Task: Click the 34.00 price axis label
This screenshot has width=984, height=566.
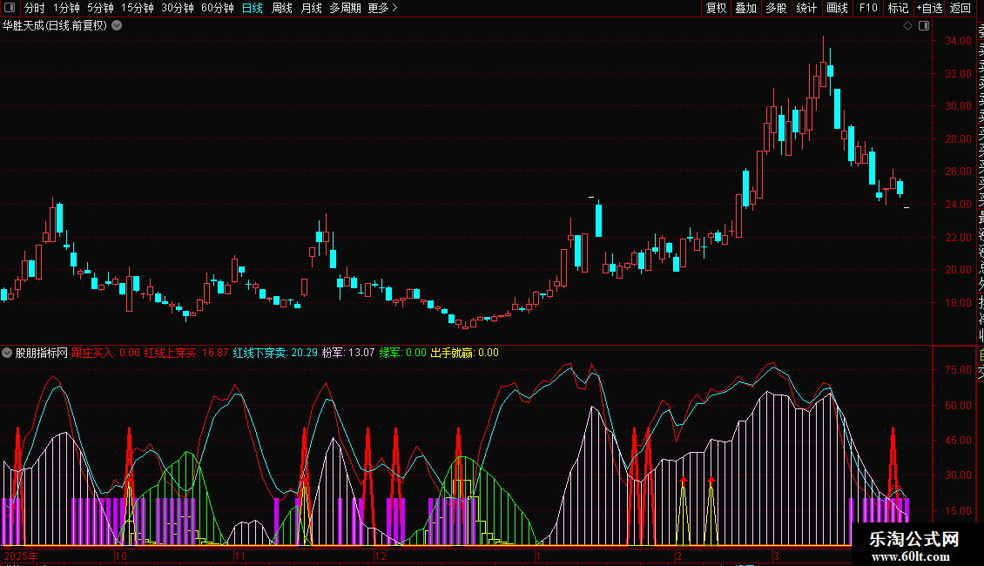Action: [958, 41]
